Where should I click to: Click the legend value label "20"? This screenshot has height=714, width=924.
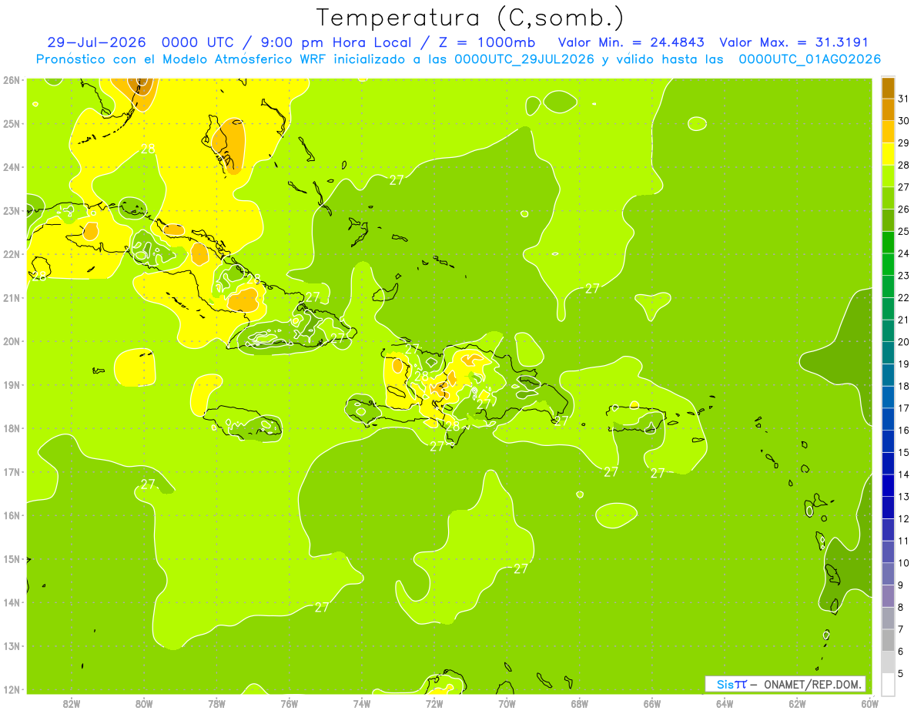pyautogui.click(x=903, y=341)
